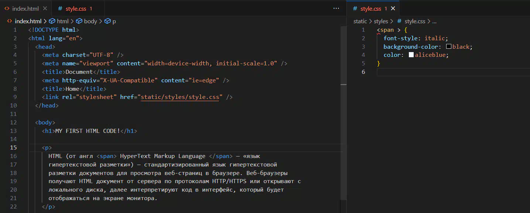Click index.html breadcrumb item

[x=28, y=21]
